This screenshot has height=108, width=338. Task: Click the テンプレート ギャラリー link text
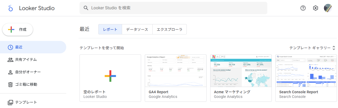pyautogui.click(x=310, y=48)
